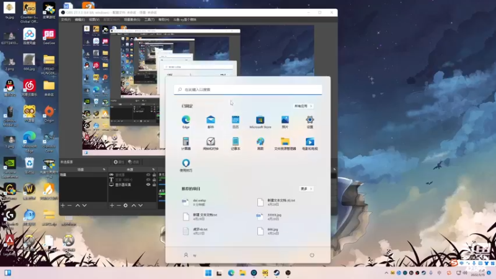Screen dimensions: 496x279
Task: Select the 显示器采集 source row in OBS
Action: tap(133, 184)
